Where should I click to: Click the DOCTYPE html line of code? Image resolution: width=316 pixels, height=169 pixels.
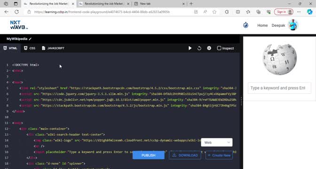25,65
